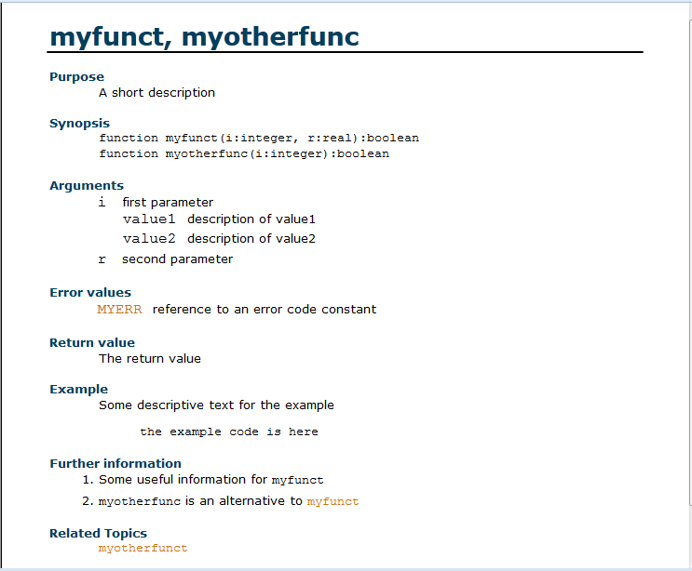Click the myfunct function signature line

[x=259, y=138]
